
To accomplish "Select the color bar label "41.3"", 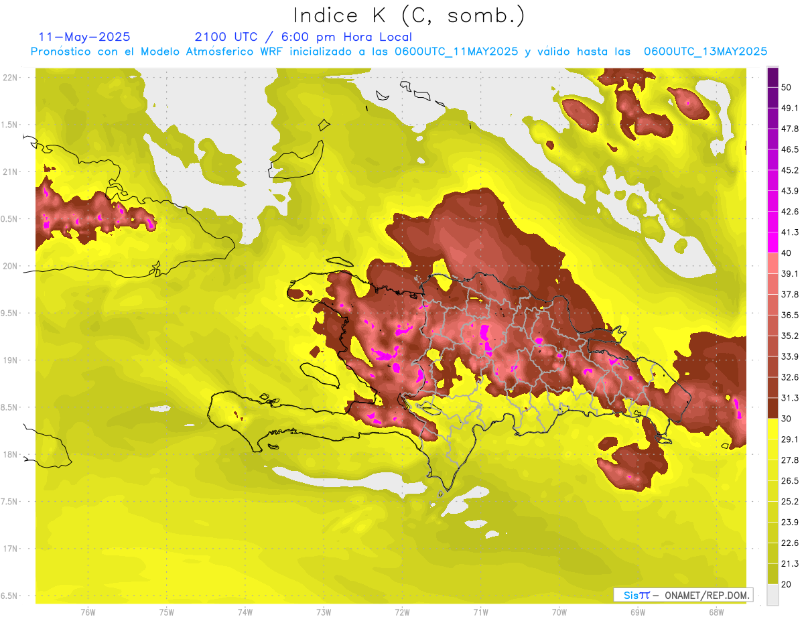I will pos(790,232).
